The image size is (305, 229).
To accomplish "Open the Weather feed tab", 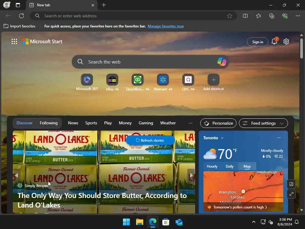I will [168, 123].
